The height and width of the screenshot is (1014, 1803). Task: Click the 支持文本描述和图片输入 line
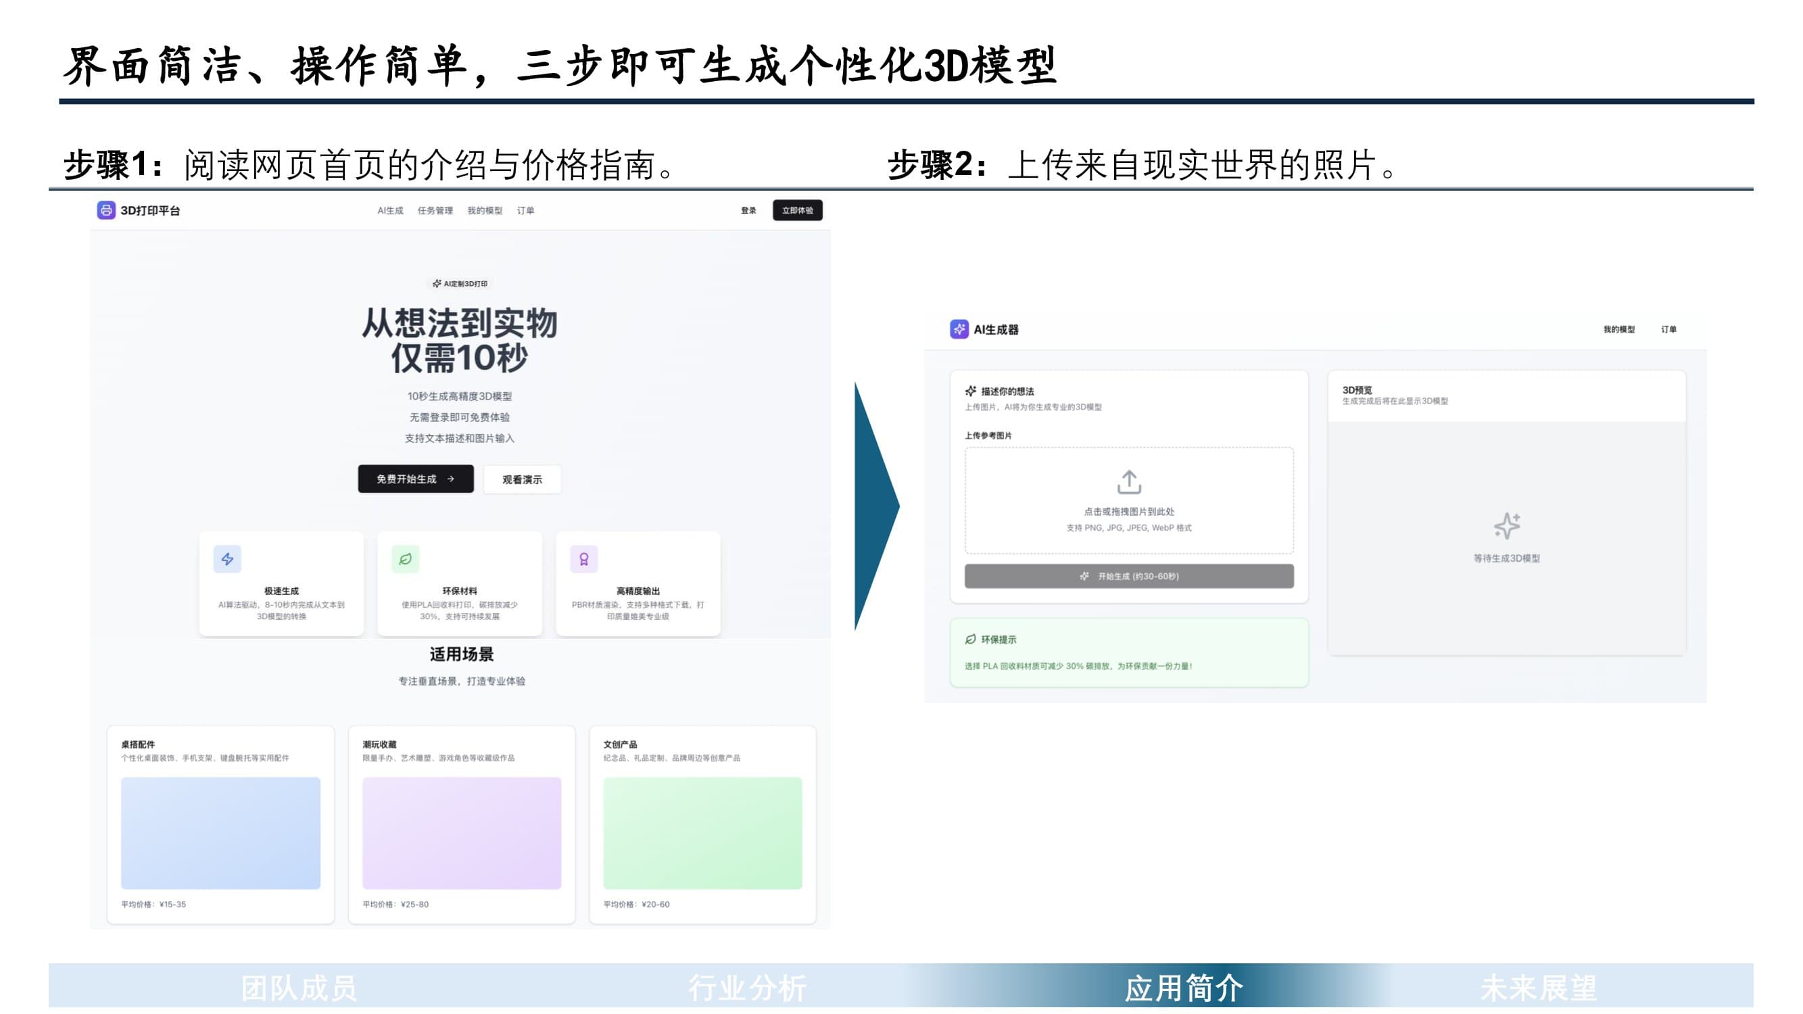coord(459,438)
